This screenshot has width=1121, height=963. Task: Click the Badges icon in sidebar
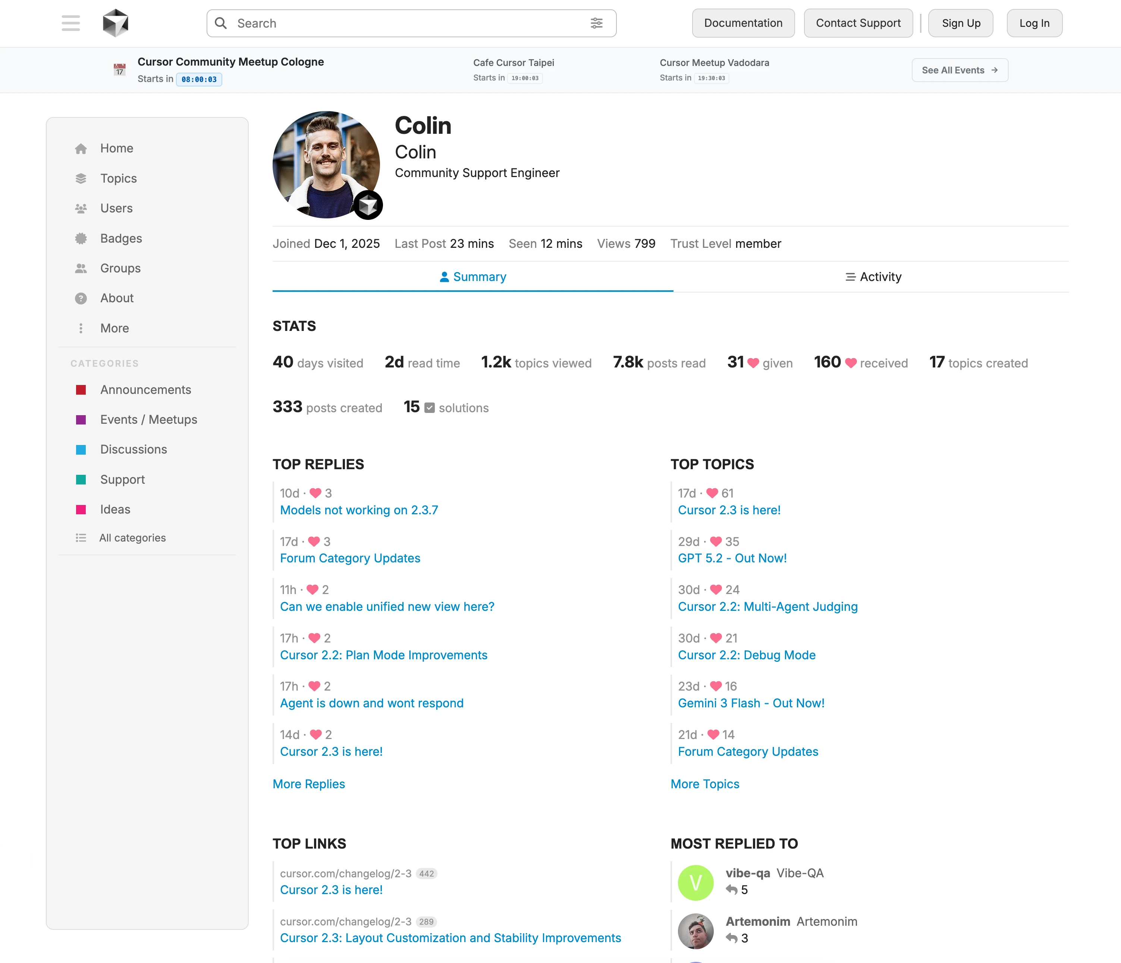pos(81,239)
